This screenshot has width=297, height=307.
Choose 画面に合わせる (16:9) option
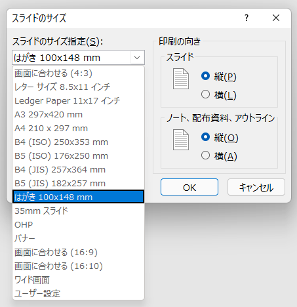pos(78,253)
